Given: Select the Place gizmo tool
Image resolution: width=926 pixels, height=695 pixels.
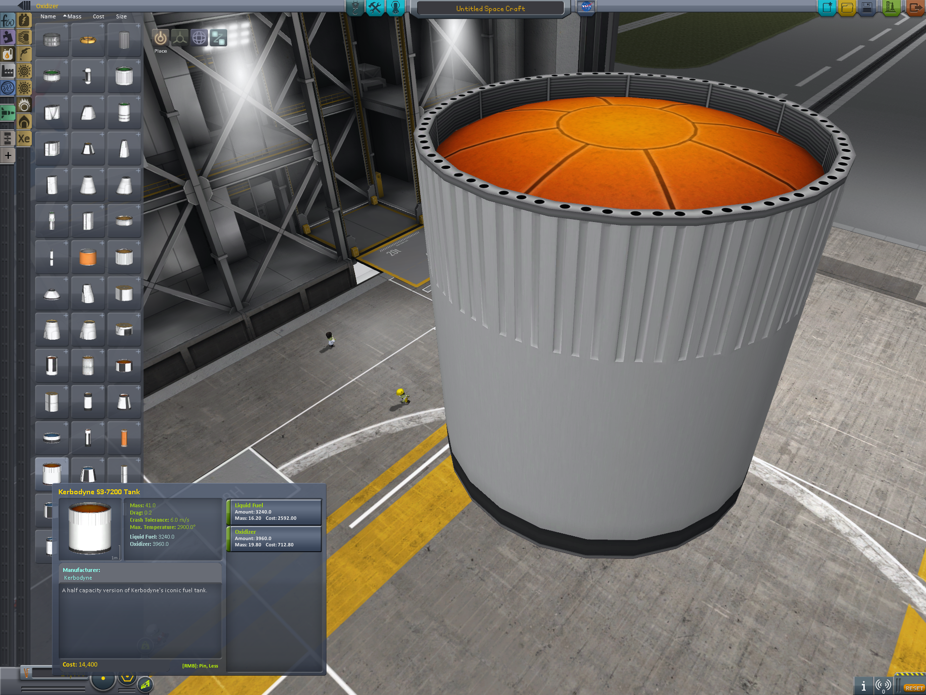Looking at the screenshot, I should pos(161,38).
